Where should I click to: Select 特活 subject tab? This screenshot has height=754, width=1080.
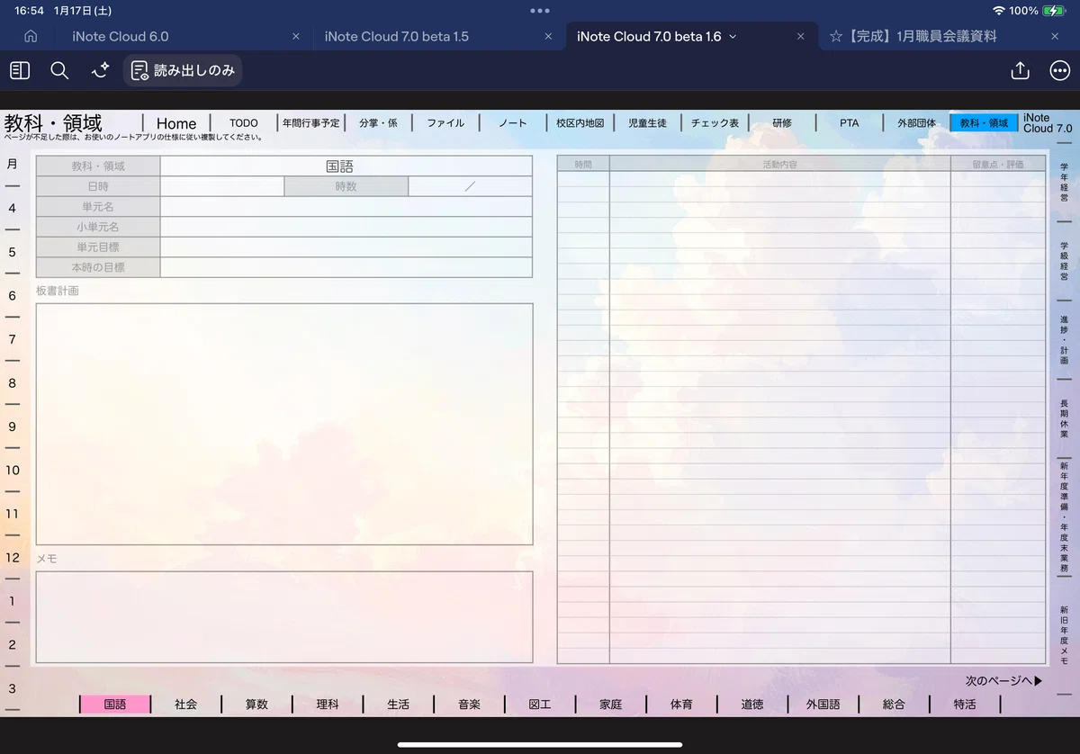tap(965, 705)
